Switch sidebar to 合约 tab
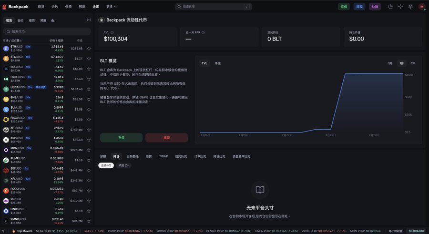The height and width of the screenshot is (234, 429). pos(20,20)
